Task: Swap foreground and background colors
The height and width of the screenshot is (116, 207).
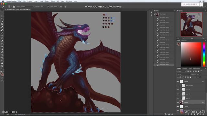Action: pyautogui.click(x=3, y=71)
